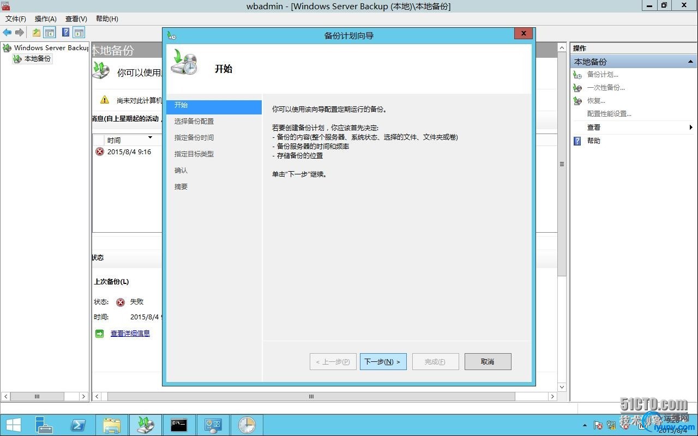
Task: Click the 2015/8/4 9:16 message row
Action: 129,152
